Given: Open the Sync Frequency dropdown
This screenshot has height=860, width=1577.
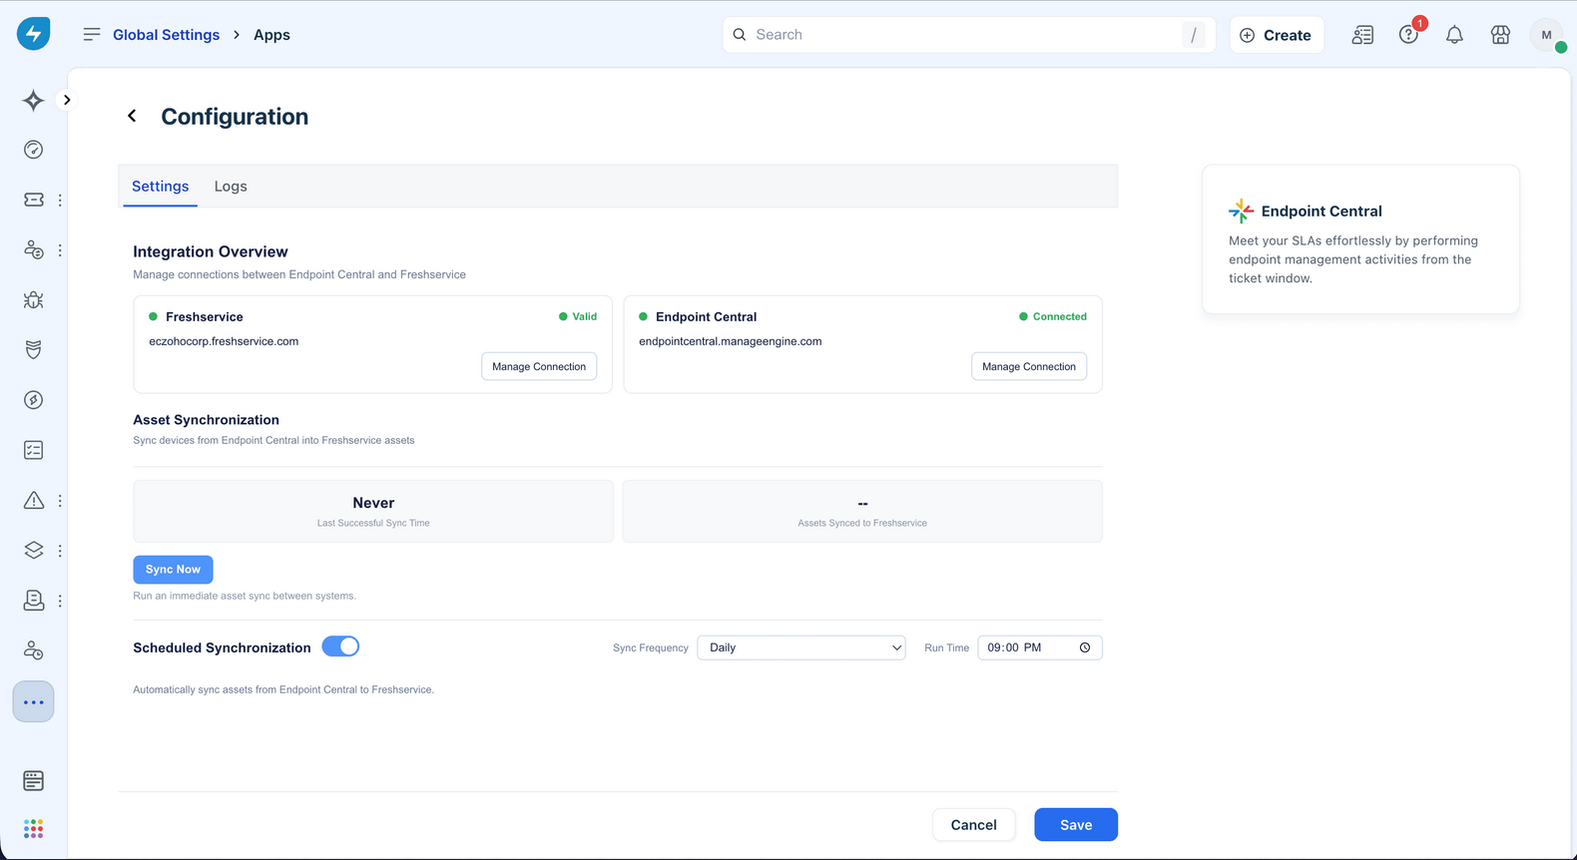Looking at the screenshot, I should coord(801,647).
